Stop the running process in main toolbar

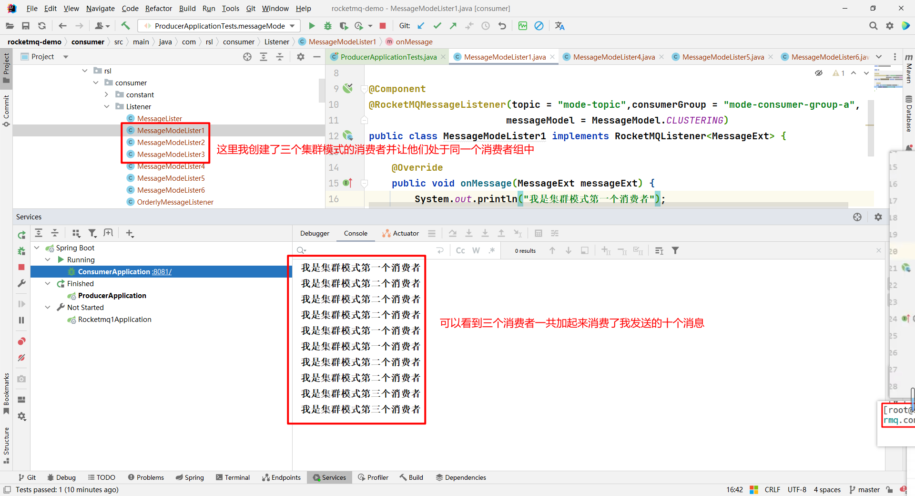(x=382, y=26)
